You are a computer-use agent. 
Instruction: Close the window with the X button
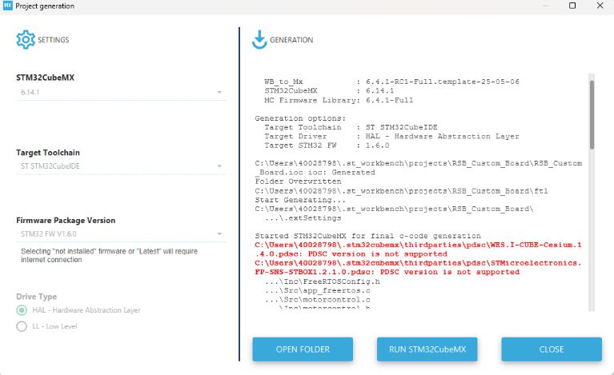(x=600, y=6)
